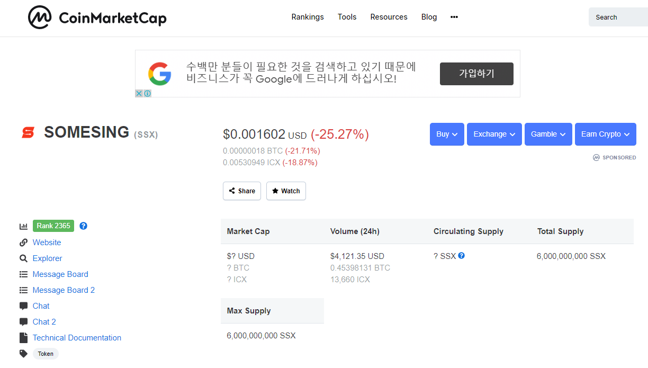Click the $4,121.35 USD volume value

click(x=357, y=256)
